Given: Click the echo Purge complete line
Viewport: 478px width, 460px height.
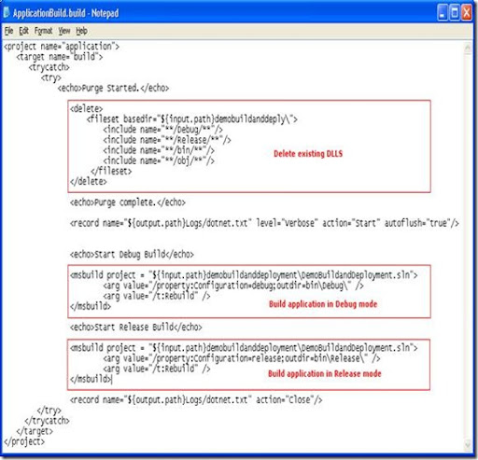Looking at the screenshot, I should click(x=128, y=202).
